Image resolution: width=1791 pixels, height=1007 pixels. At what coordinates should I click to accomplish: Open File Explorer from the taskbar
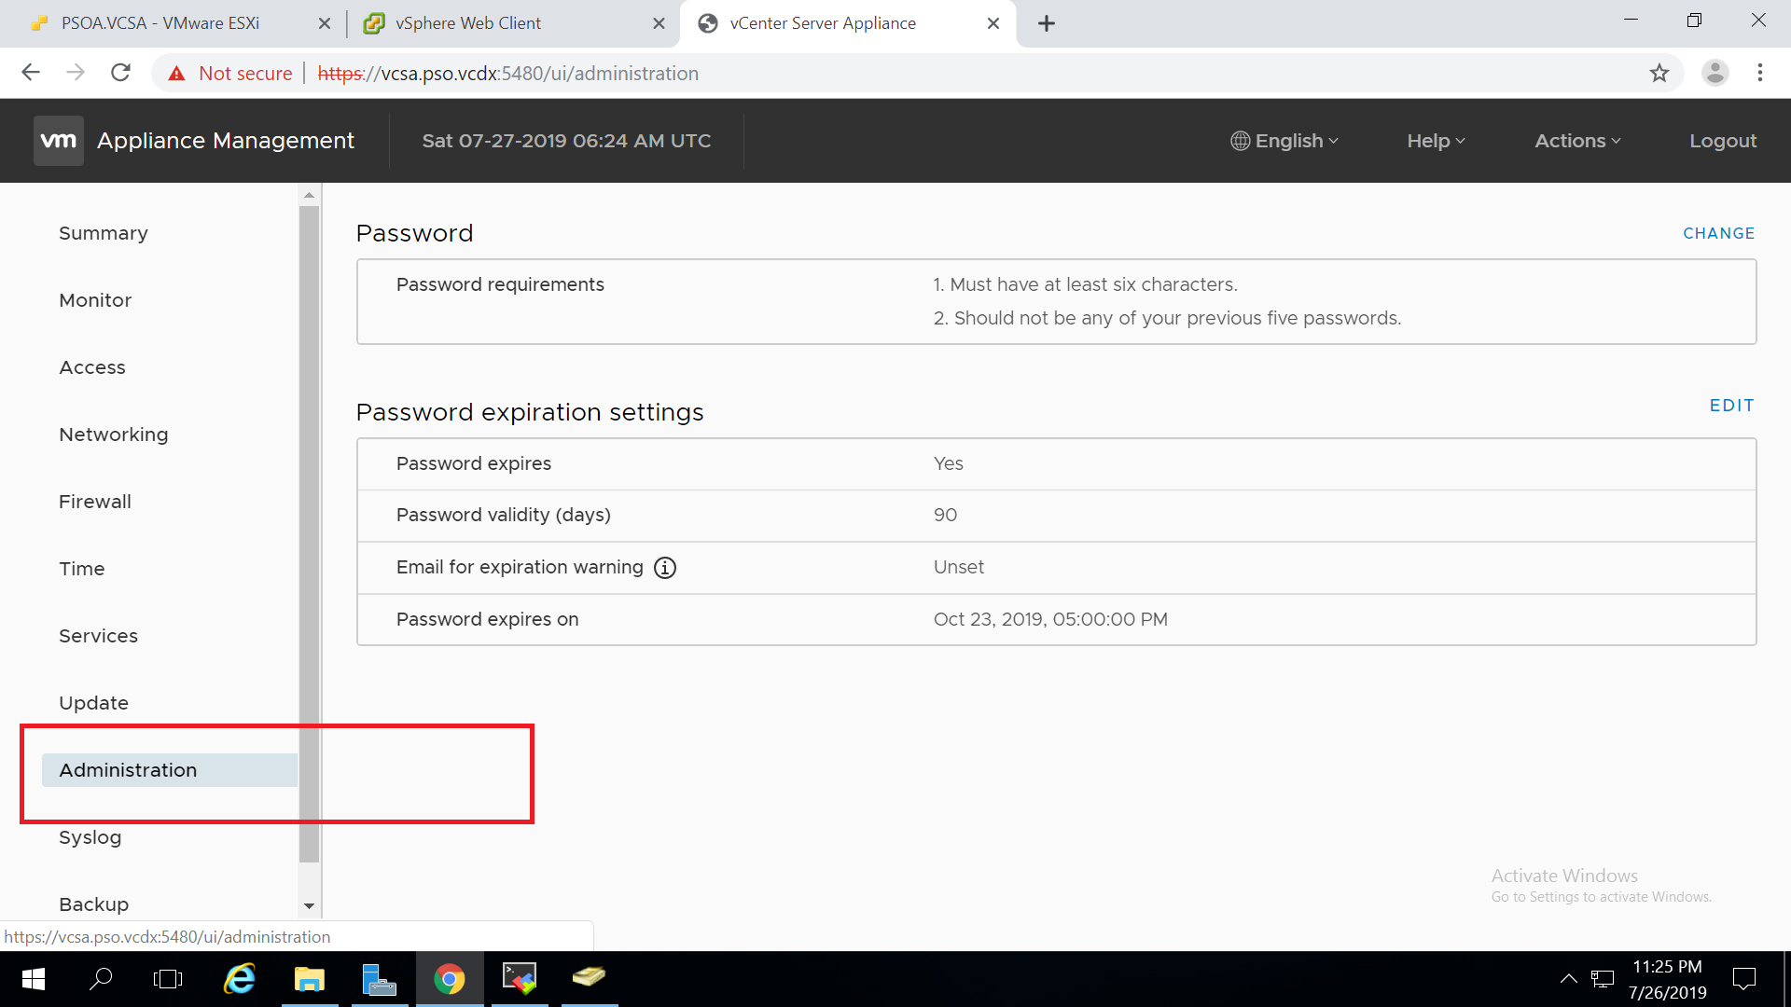coord(310,978)
